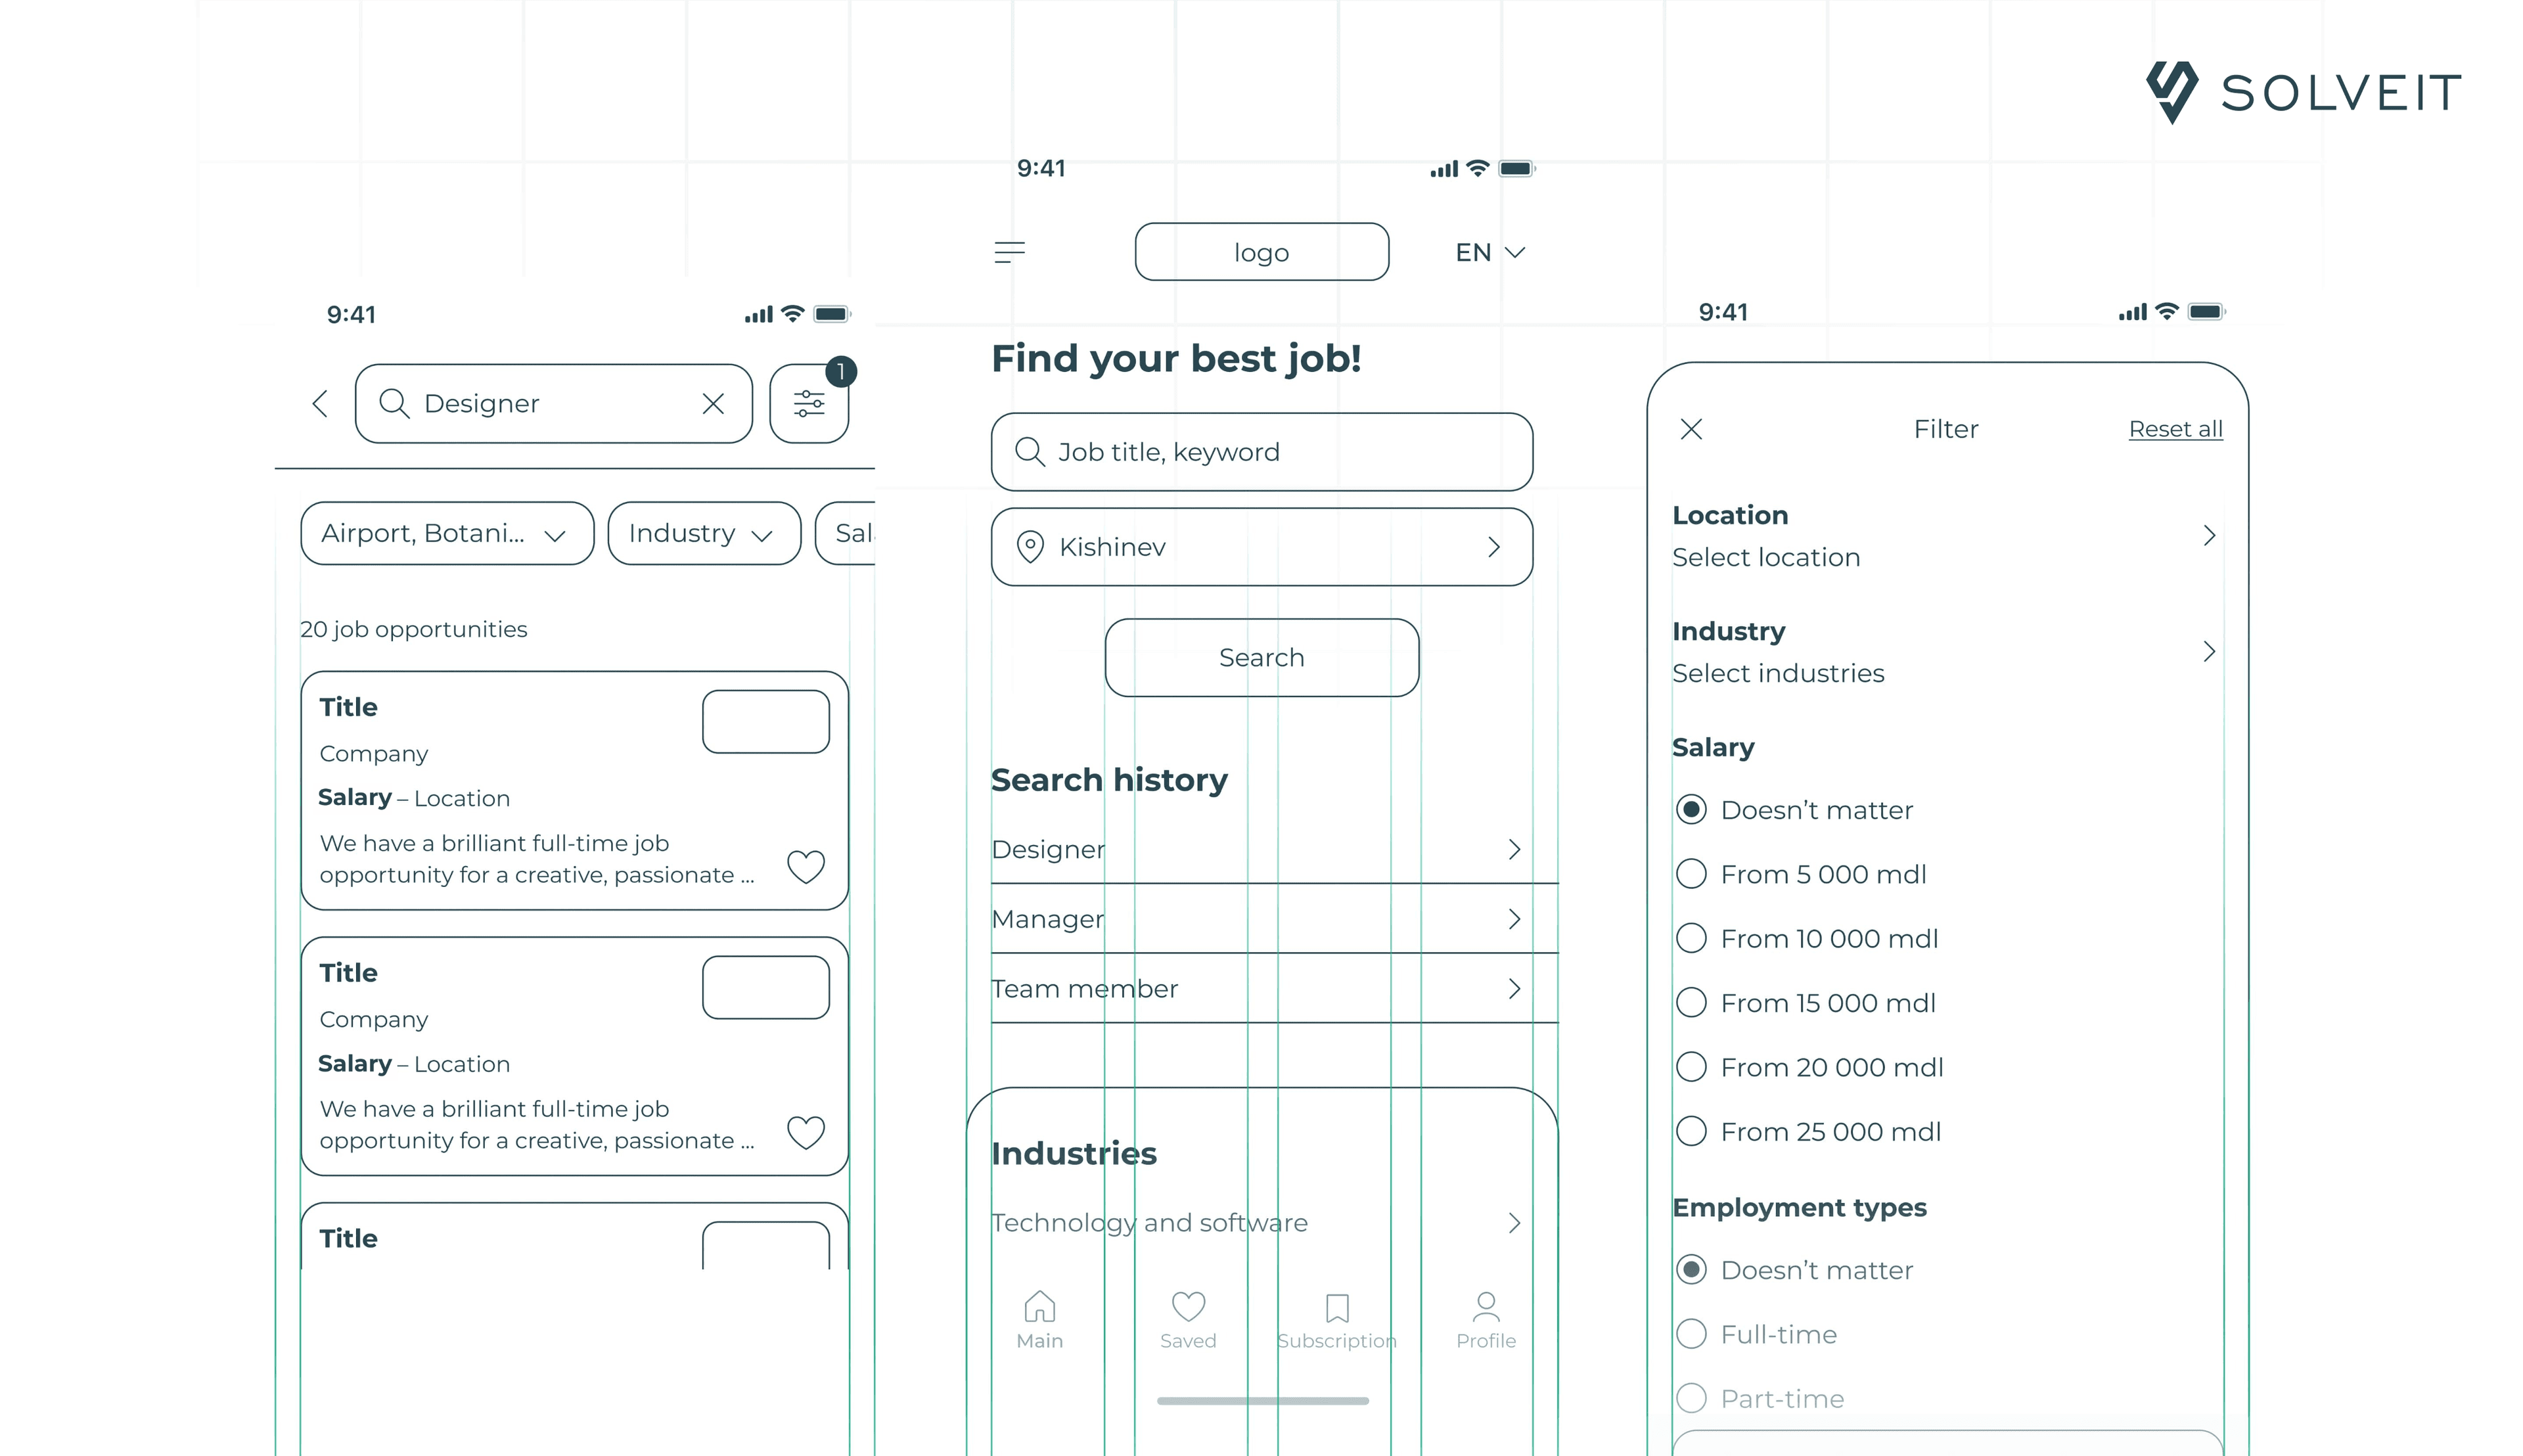Select 'From 10 000 mdl' salary radio button
2523x1456 pixels.
pyautogui.click(x=1691, y=938)
